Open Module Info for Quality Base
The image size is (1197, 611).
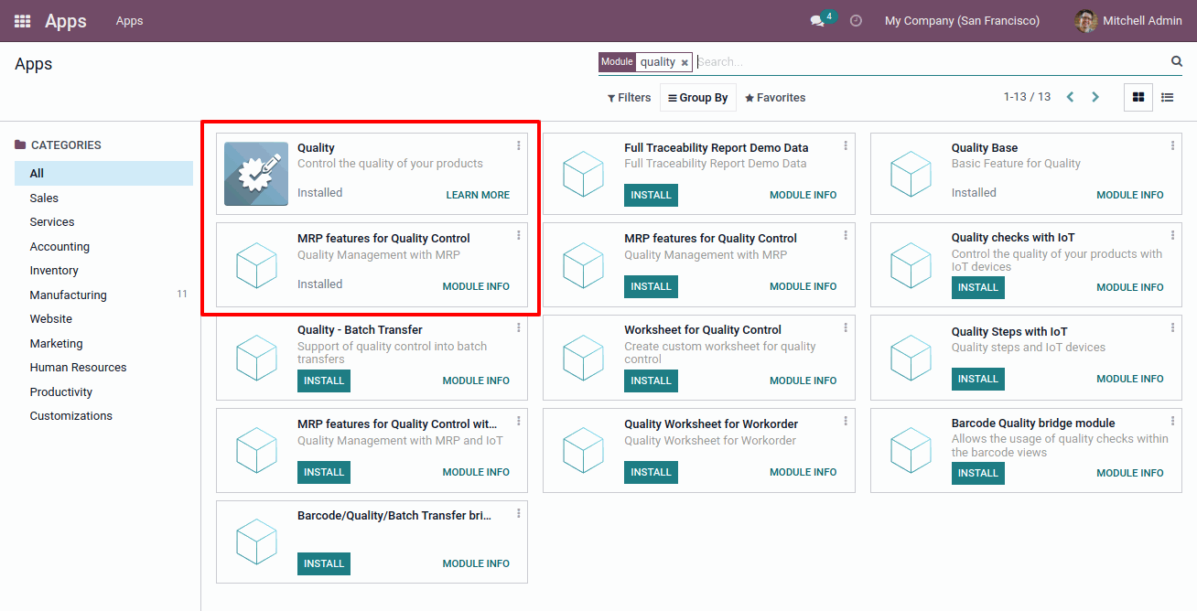tap(1130, 195)
